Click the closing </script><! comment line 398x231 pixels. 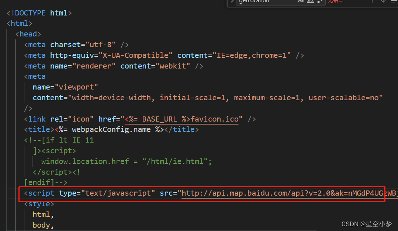pos(56,172)
